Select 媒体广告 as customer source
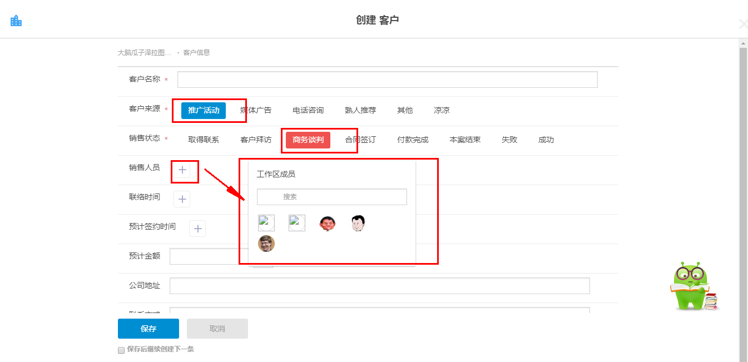 (256, 111)
